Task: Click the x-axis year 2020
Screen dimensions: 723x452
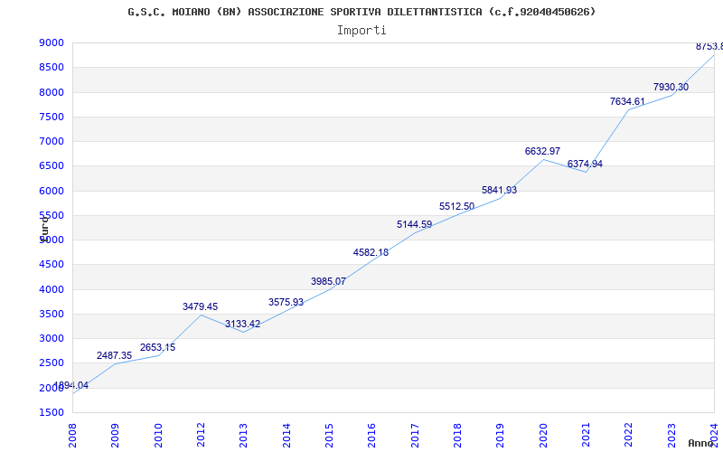Action: click(543, 436)
